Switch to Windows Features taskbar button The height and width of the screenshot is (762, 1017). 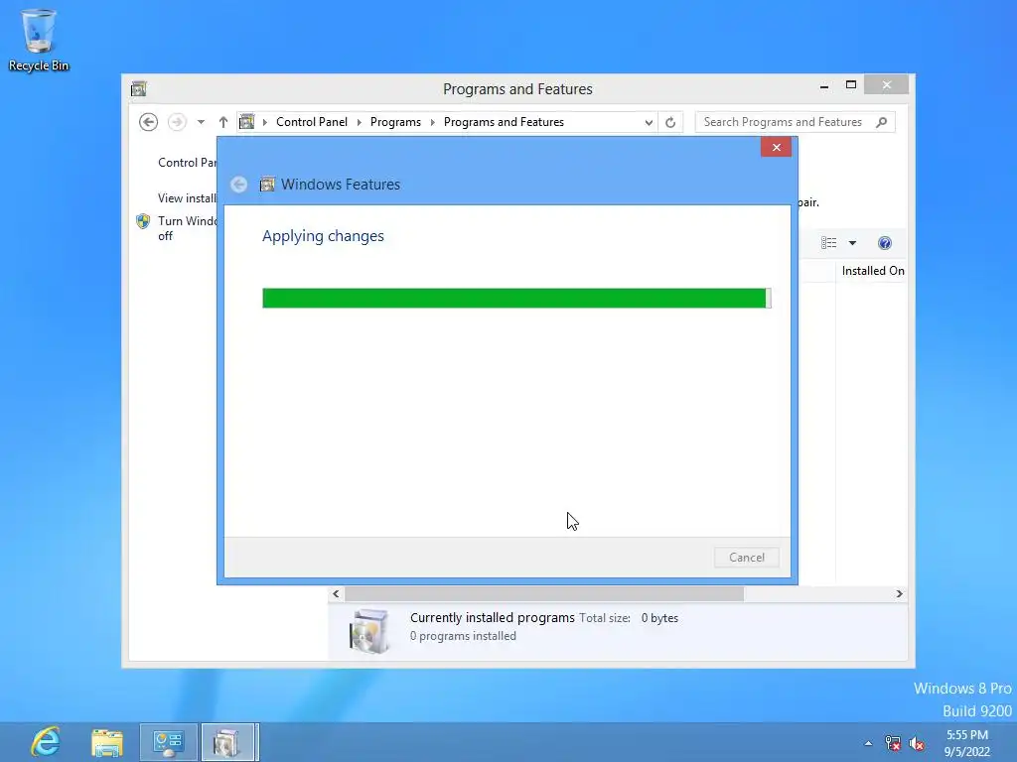(x=229, y=742)
